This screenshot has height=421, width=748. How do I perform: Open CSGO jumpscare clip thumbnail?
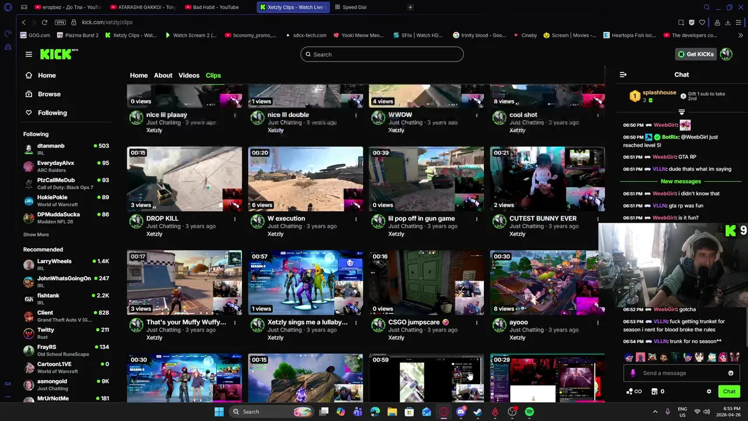click(x=427, y=282)
